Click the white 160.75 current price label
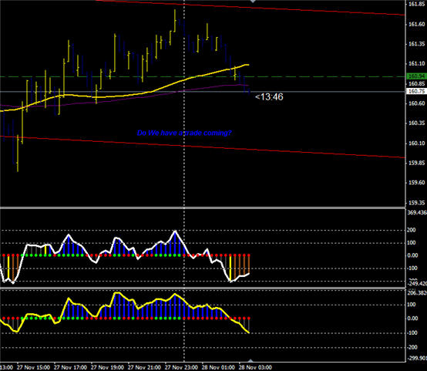Screen dimensions: 427x371 (x=416, y=91)
